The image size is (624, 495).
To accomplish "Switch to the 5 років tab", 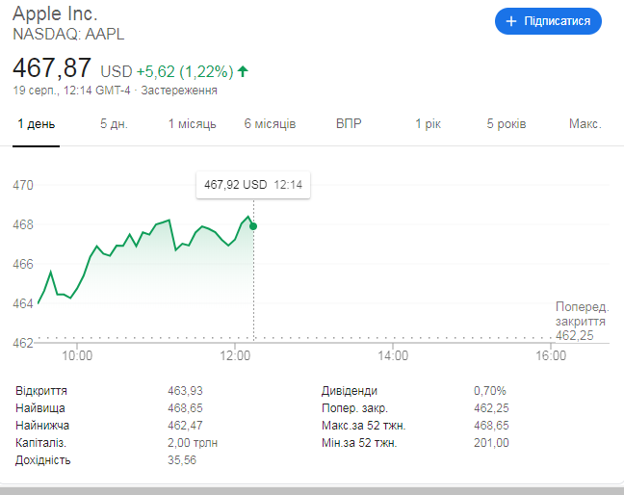I will click(507, 123).
